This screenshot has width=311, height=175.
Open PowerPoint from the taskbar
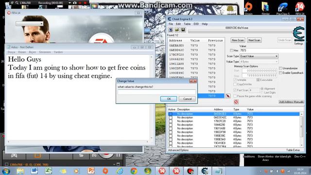pyautogui.click(x=91, y=171)
